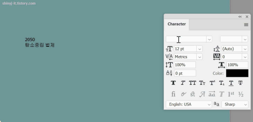Viewport: 253px width, 122px height.
Task: Click the font family input field
Action: click(x=186, y=39)
